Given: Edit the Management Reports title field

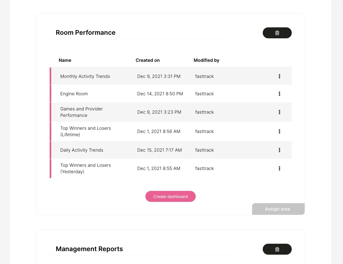Looking at the screenshot, I should coord(139,249).
